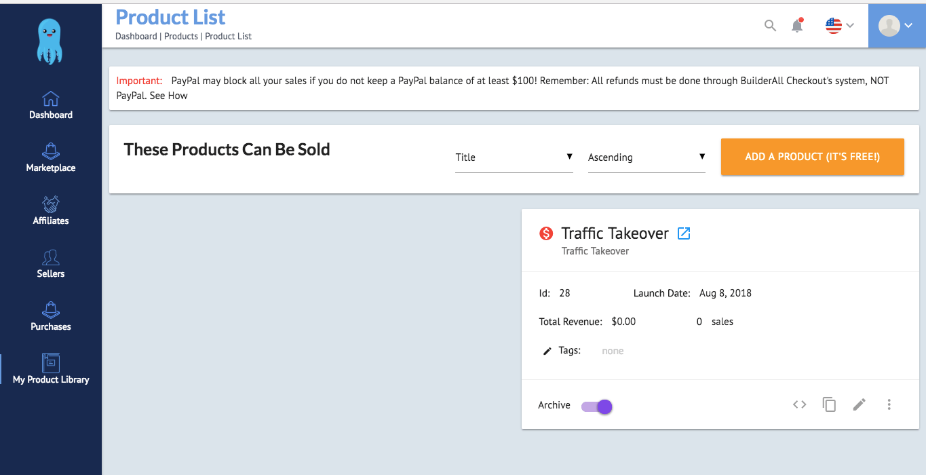
Task: Click Products in the breadcrumb
Action: click(x=181, y=37)
